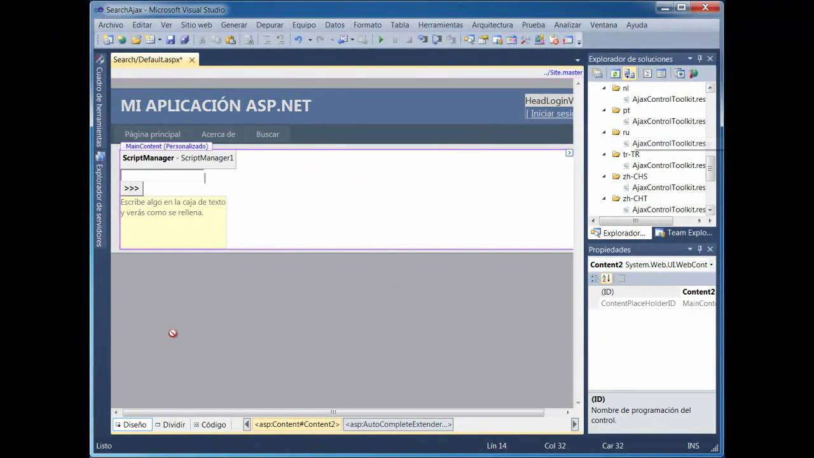Switch to Diseño view
The image size is (814, 458).
(131, 424)
